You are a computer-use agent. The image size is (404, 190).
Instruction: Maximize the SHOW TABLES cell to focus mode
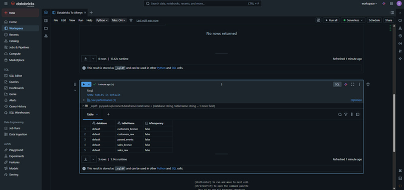[x=353, y=84]
